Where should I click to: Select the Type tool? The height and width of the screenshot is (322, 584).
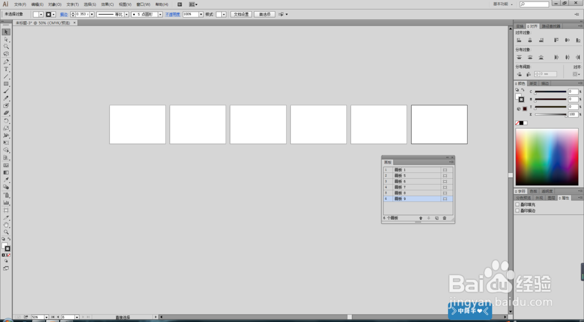pos(6,69)
